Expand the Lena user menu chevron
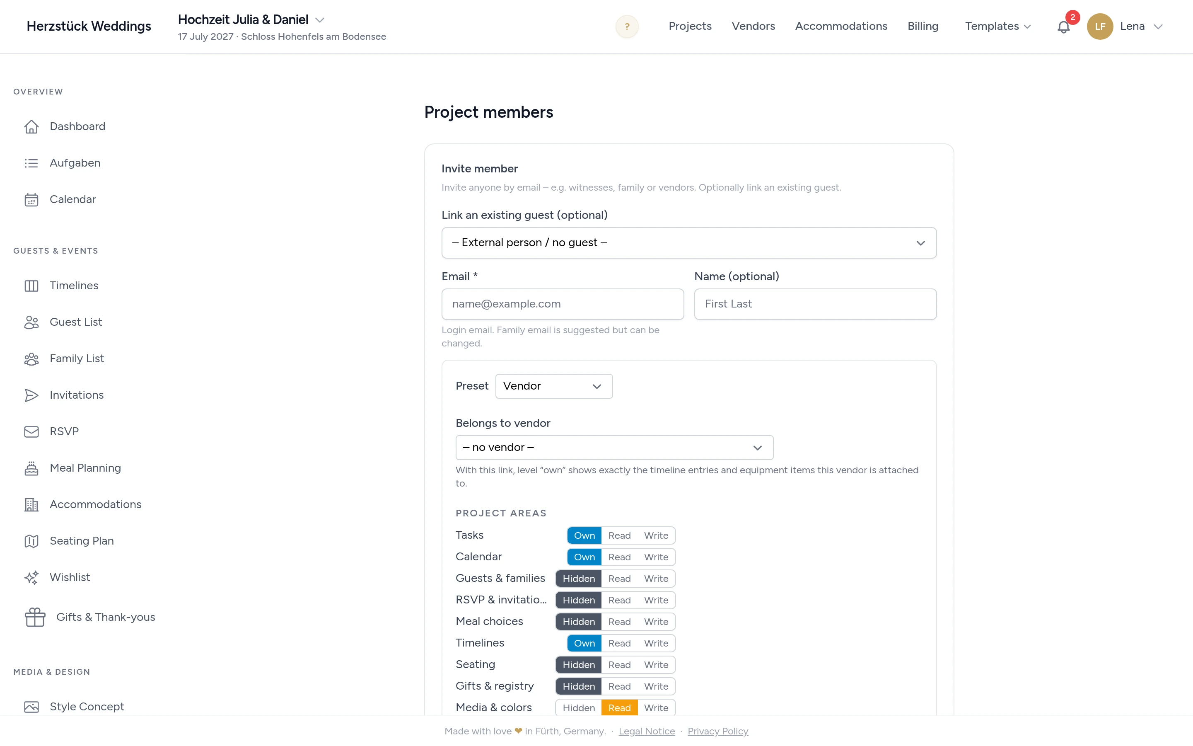The image size is (1193, 746). point(1158,27)
